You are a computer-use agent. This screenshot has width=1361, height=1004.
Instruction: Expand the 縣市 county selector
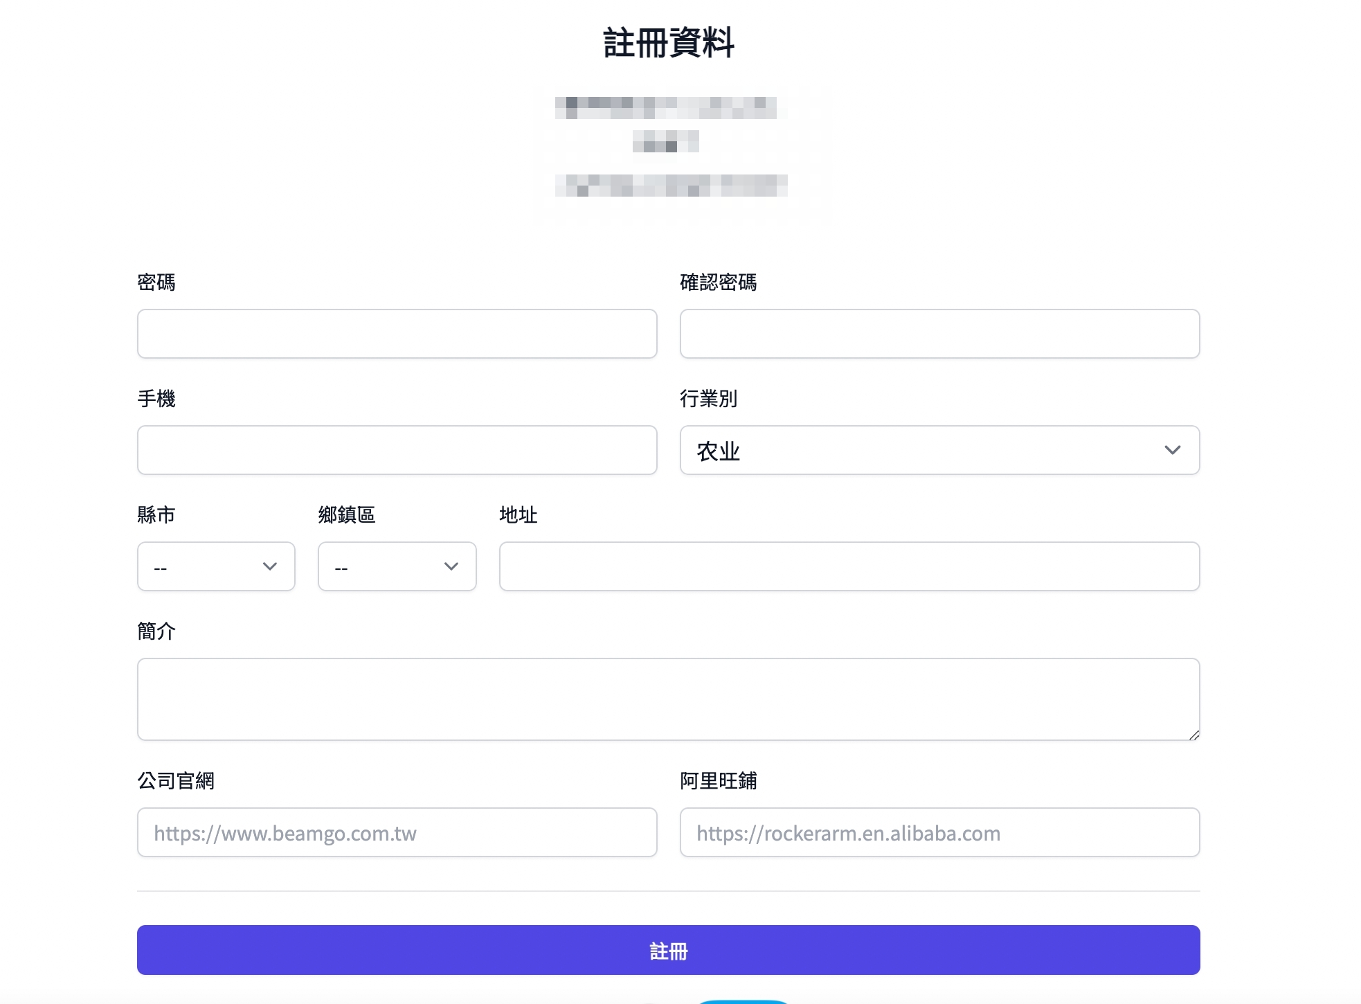tap(216, 566)
